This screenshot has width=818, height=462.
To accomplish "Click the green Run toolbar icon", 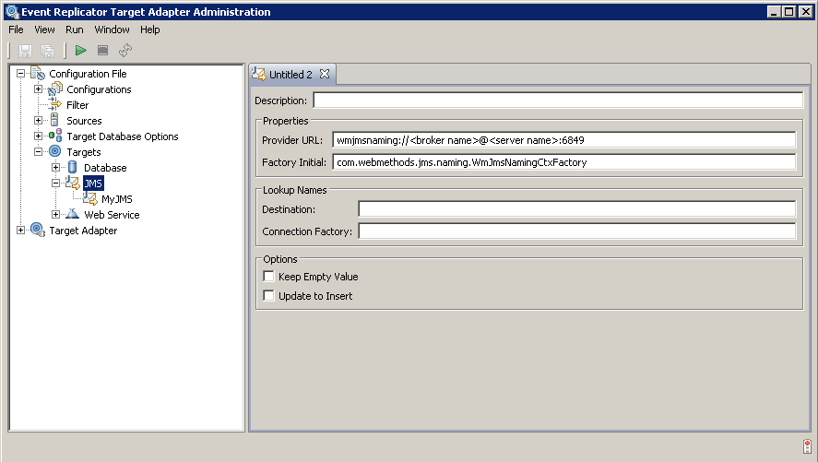I will 81,50.
